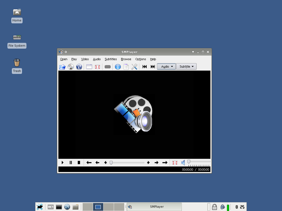Start playback with the play button
The height and width of the screenshot is (211, 282).
click(x=63, y=163)
